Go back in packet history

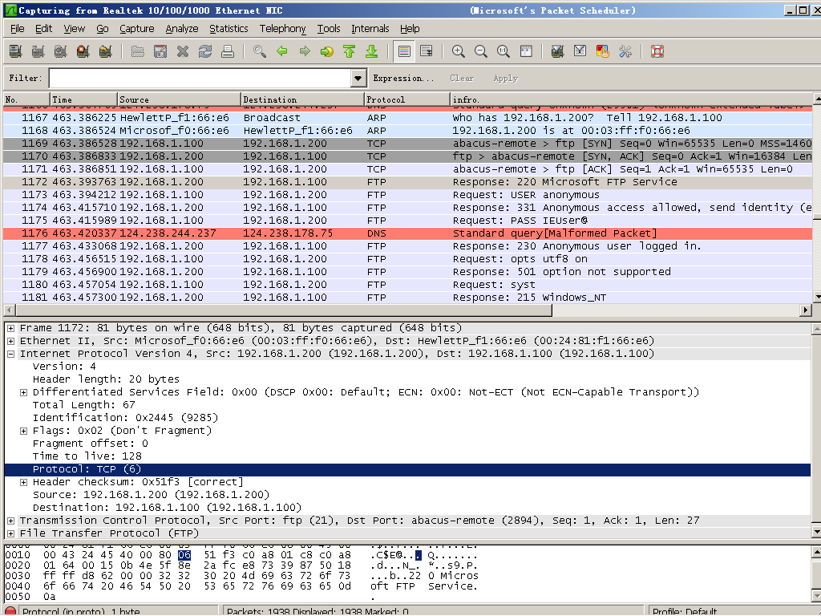pyautogui.click(x=281, y=51)
